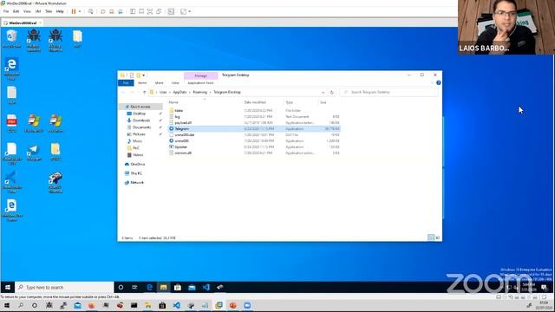
Task: Click VMware console view toolbar icon
Action: pos(171,11)
